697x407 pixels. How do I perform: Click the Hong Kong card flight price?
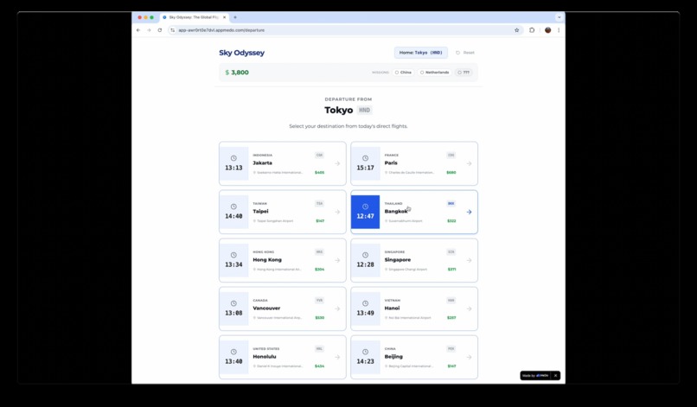pyautogui.click(x=320, y=270)
